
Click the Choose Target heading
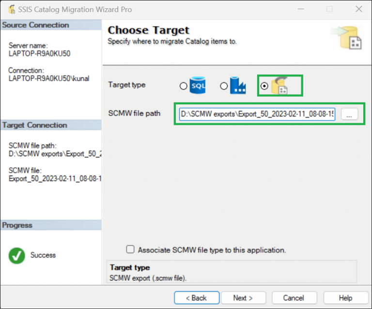pos(149,30)
